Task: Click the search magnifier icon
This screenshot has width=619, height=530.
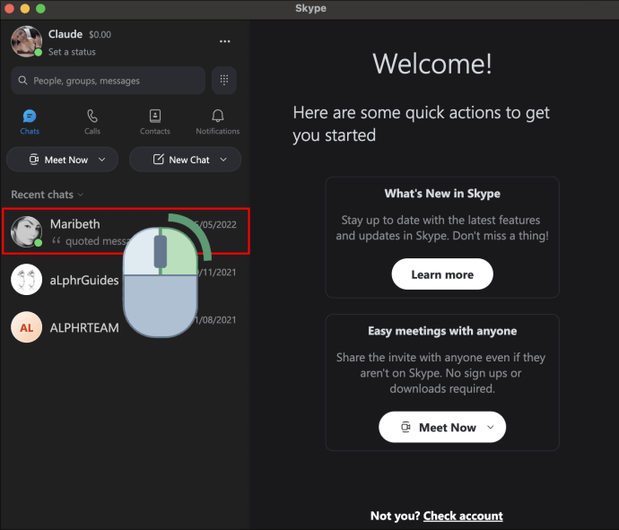Action: (x=23, y=81)
